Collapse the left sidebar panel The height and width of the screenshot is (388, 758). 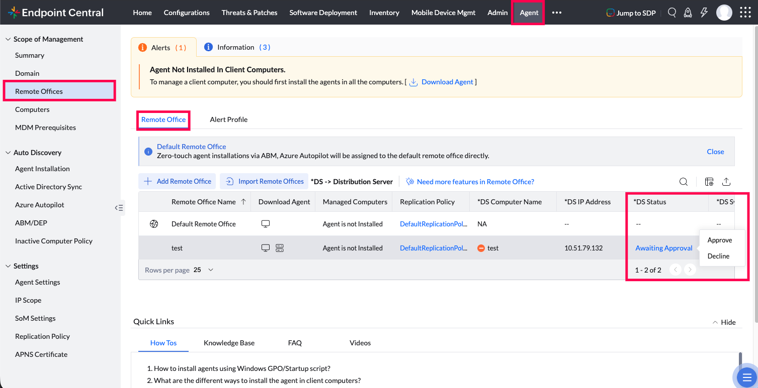[x=119, y=207]
